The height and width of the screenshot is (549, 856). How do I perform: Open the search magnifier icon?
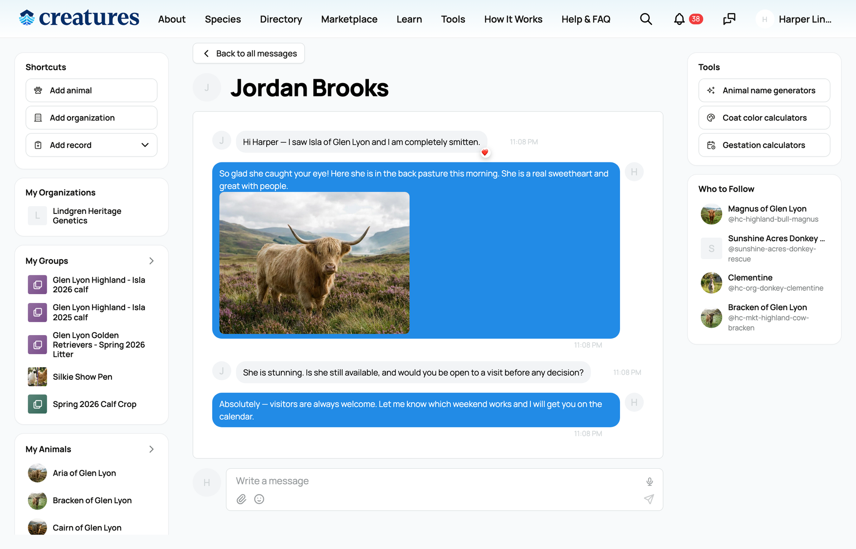click(x=646, y=19)
